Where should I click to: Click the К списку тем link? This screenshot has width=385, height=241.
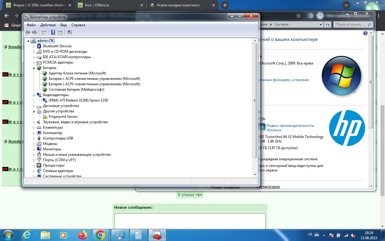(x=190, y=195)
